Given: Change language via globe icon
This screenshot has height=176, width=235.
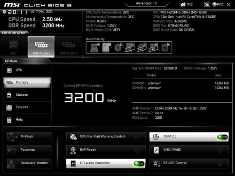Looking at the screenshot, I should (214, 4).
